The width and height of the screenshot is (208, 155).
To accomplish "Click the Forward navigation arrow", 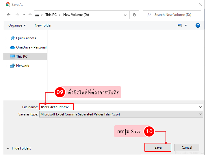I will tap(18, 15).
